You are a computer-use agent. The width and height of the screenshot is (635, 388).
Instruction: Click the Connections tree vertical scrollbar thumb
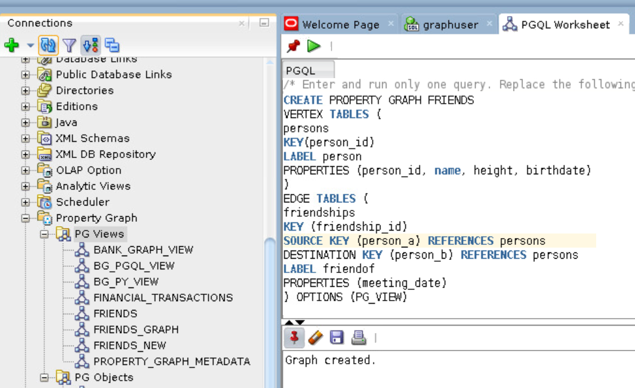coord(270,312)
